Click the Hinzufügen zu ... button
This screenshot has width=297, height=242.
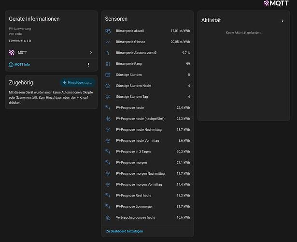[77, 83]
